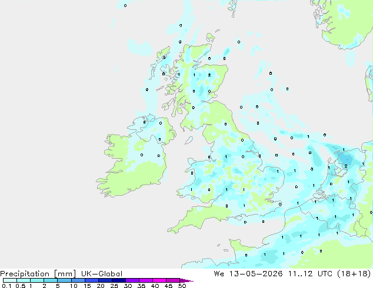Click the date '13-05-2026'
Image resolution: width=373 pixels, height=288 pixels.
click(x=256, y=273)
